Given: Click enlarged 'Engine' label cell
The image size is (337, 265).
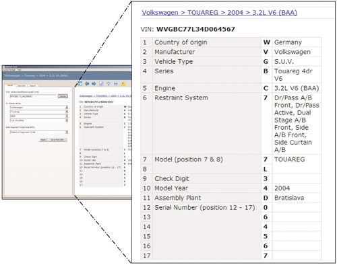Looking at the screenshot, I should pyautogui.click(x=207, y=88).
